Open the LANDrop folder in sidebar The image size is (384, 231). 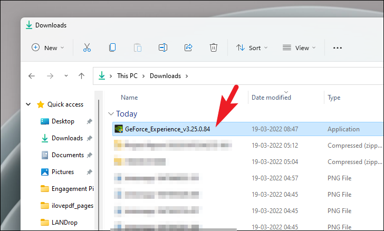point(64,223)
